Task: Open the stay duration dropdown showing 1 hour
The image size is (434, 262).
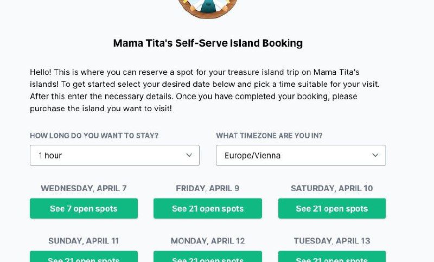Action: tap(108, 156)
